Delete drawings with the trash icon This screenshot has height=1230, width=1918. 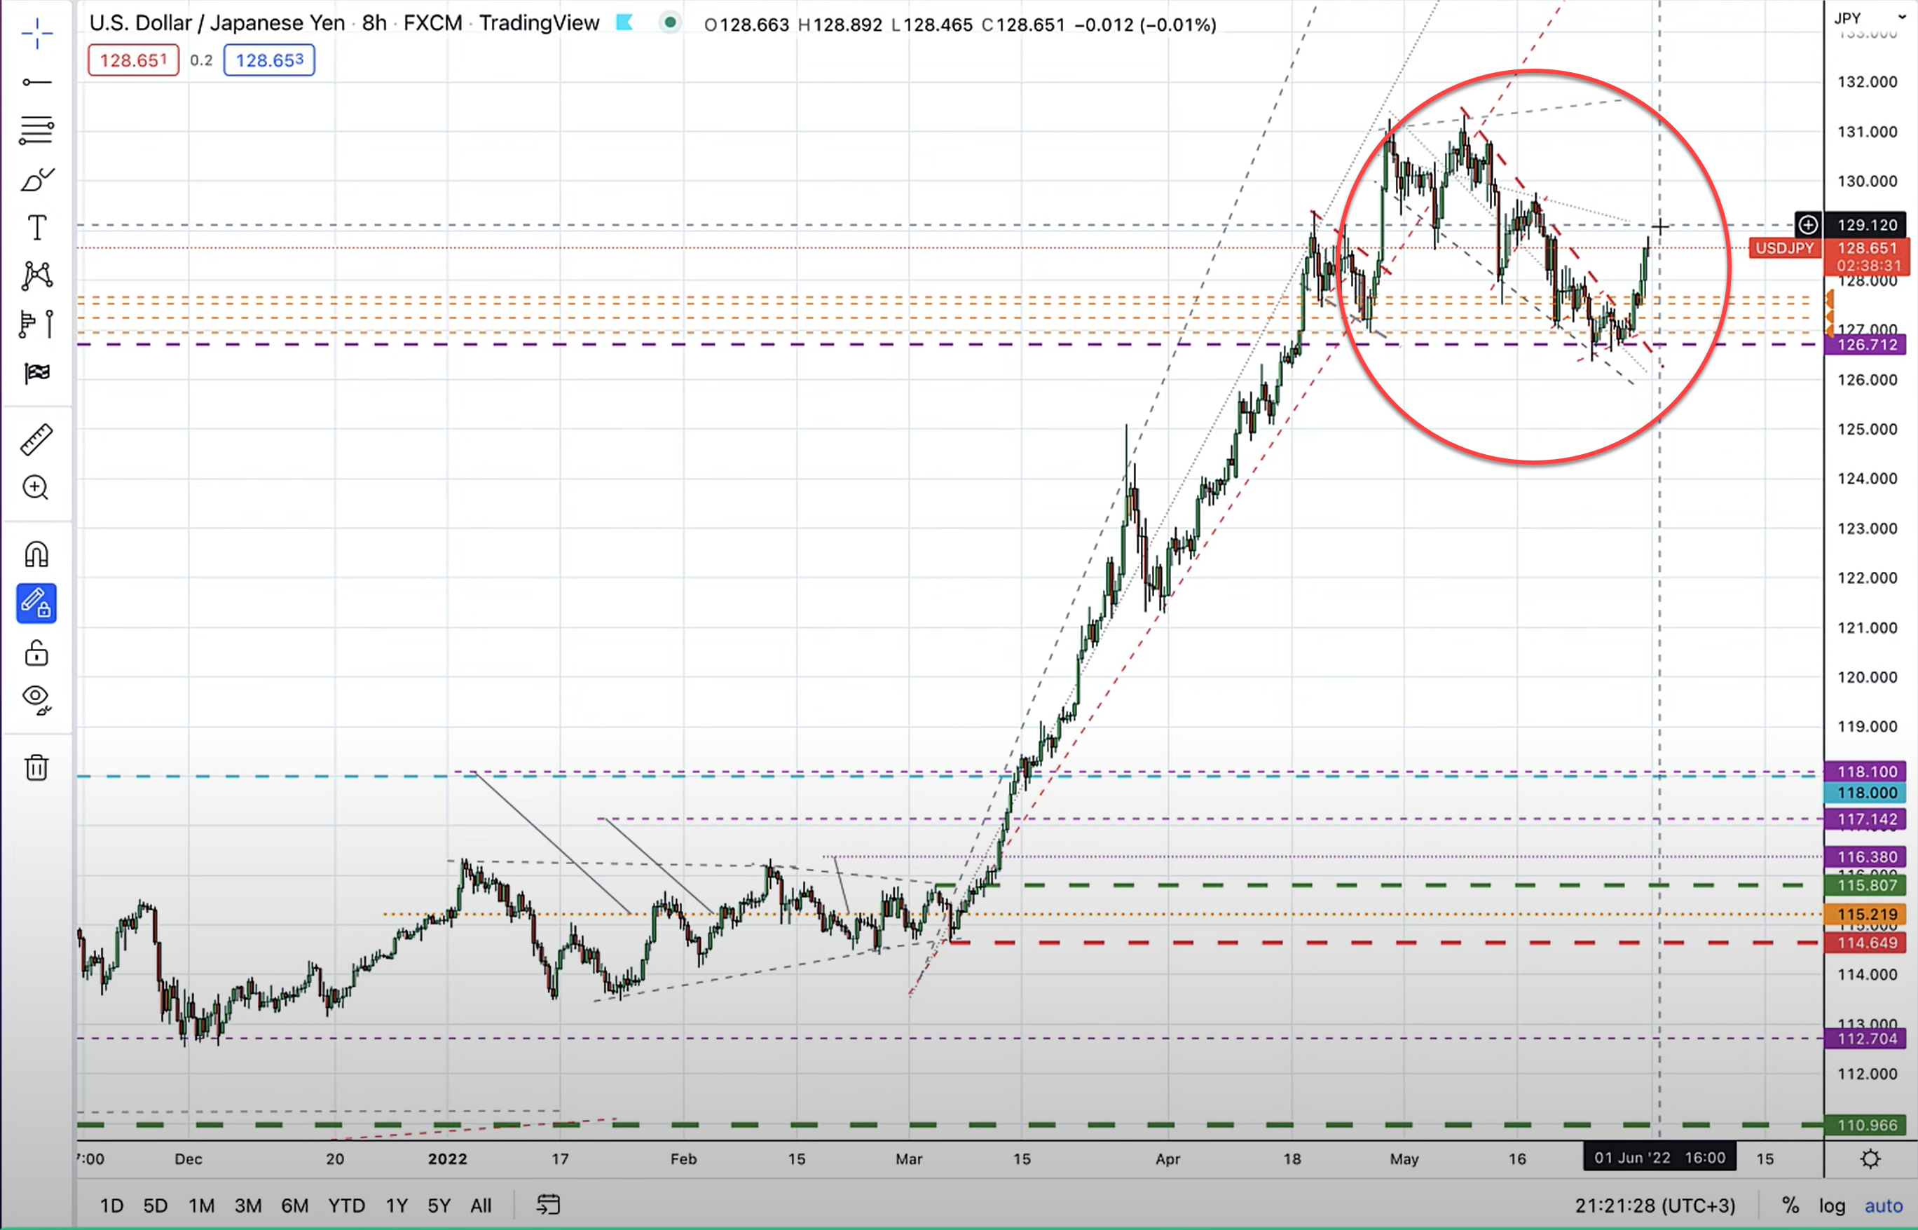pyautogui.click(x=36, y=767)
